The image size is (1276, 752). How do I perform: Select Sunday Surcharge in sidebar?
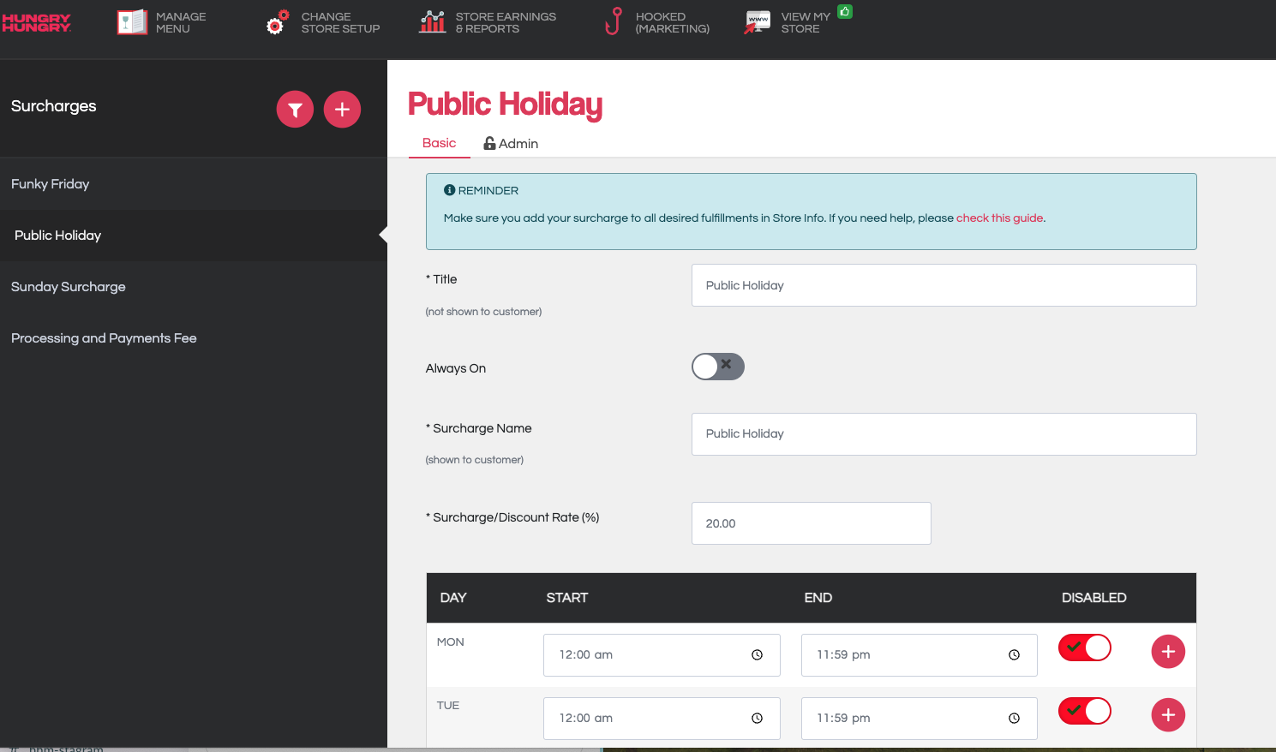(69, 287)
